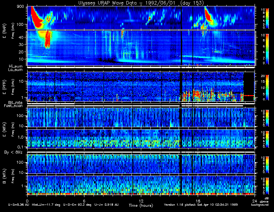Screen dimensions: 274x212
Task: Select the short red horizontal bar at PFR panel's right end
Action: [x=249, y=95]
